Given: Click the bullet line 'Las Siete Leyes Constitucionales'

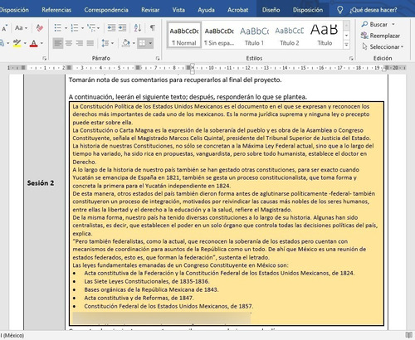Looking at the screenshot, I should click(x=147, y=281).
